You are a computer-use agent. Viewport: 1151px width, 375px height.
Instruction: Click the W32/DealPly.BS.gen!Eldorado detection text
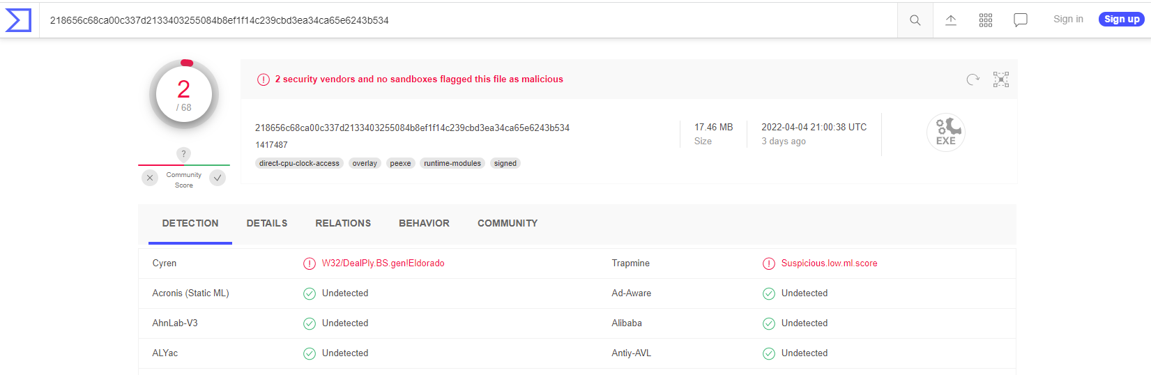coord(383,263)
